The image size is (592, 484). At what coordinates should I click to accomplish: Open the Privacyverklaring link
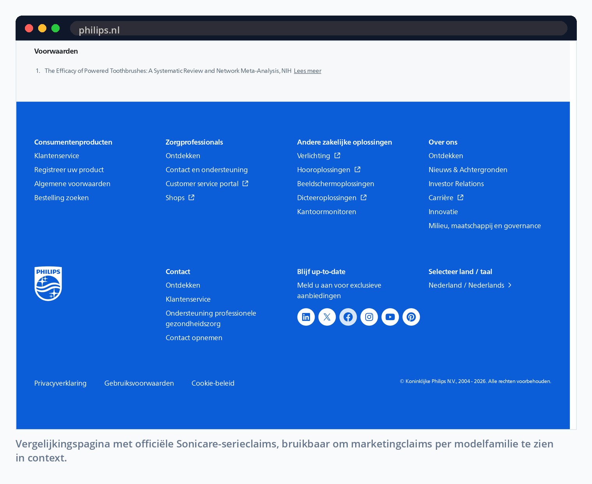(x=60, y=383)
